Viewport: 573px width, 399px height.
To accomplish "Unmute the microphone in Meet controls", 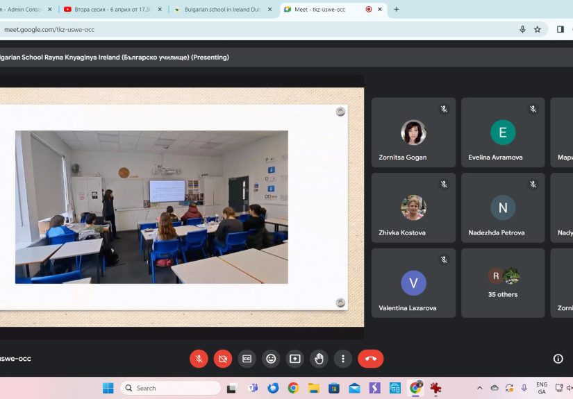I will [199, 359].
